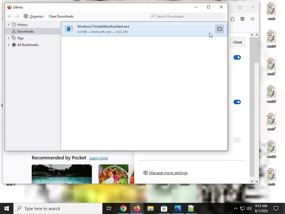Select Tags in the sidebar
Viewport: 285px width, 214px height.
(x=20, y=38)
